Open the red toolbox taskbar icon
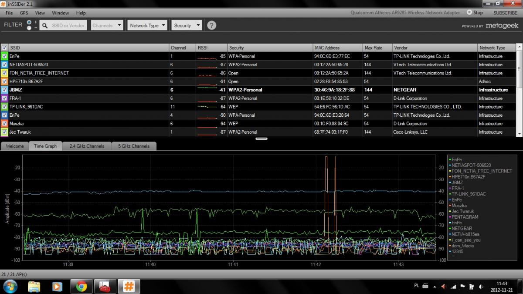 (105, 286)
